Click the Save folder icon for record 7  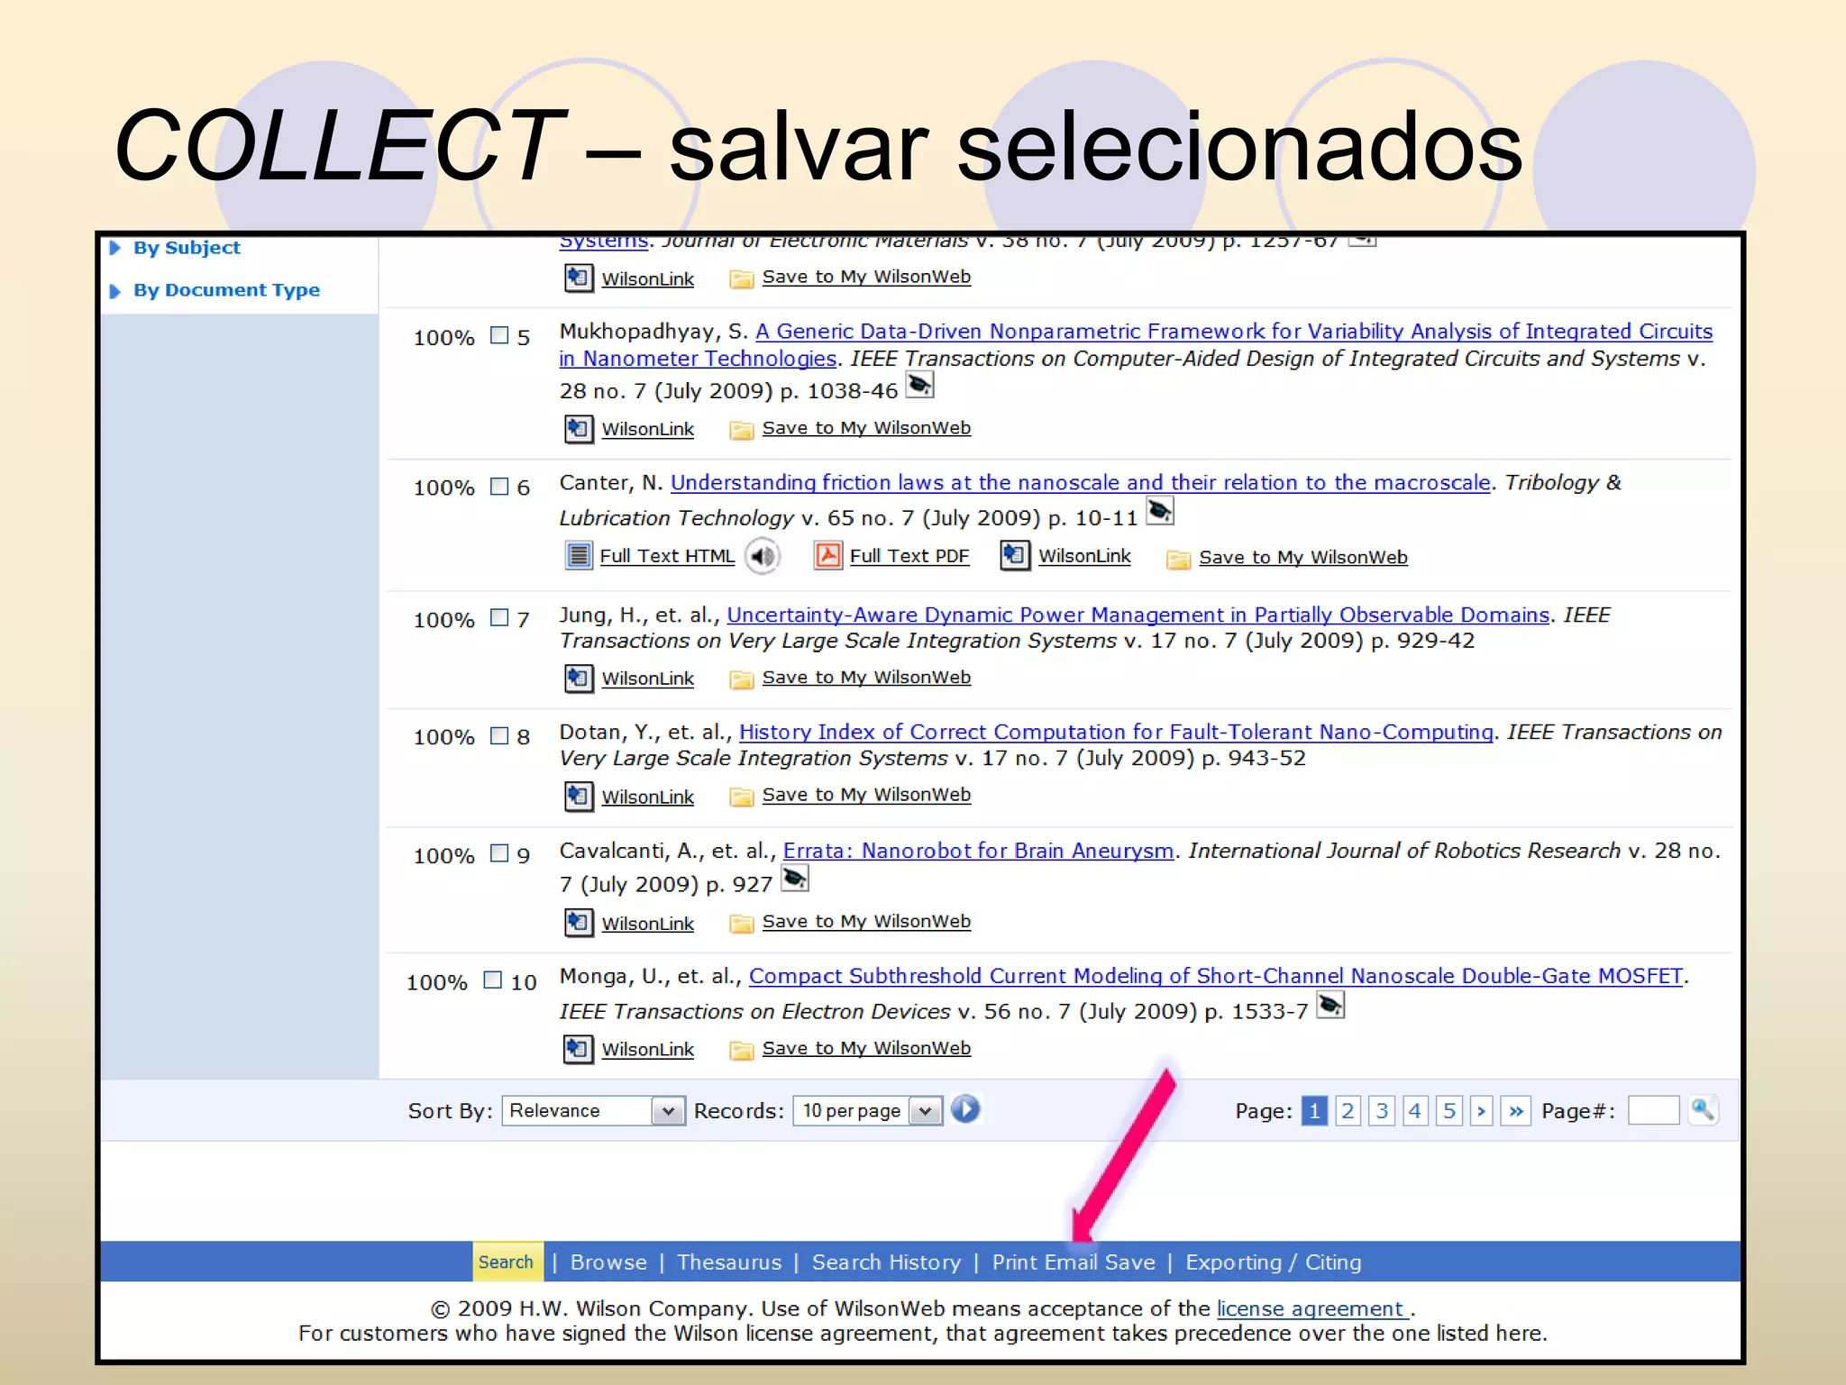(741, 679)
